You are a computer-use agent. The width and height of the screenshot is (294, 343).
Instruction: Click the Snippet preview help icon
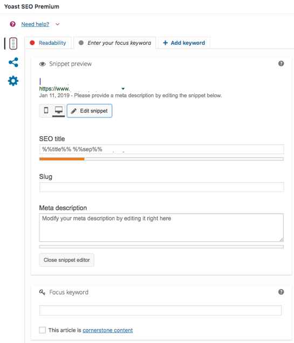click(281, 64)
